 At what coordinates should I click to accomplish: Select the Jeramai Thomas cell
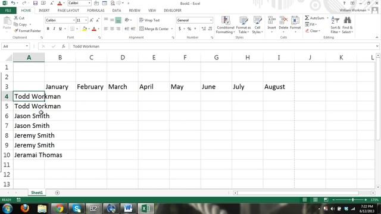[29, 155]
